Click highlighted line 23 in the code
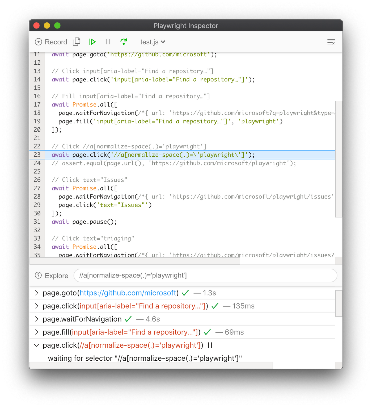This screenshot has width=372, height=408. click(182, 155)
